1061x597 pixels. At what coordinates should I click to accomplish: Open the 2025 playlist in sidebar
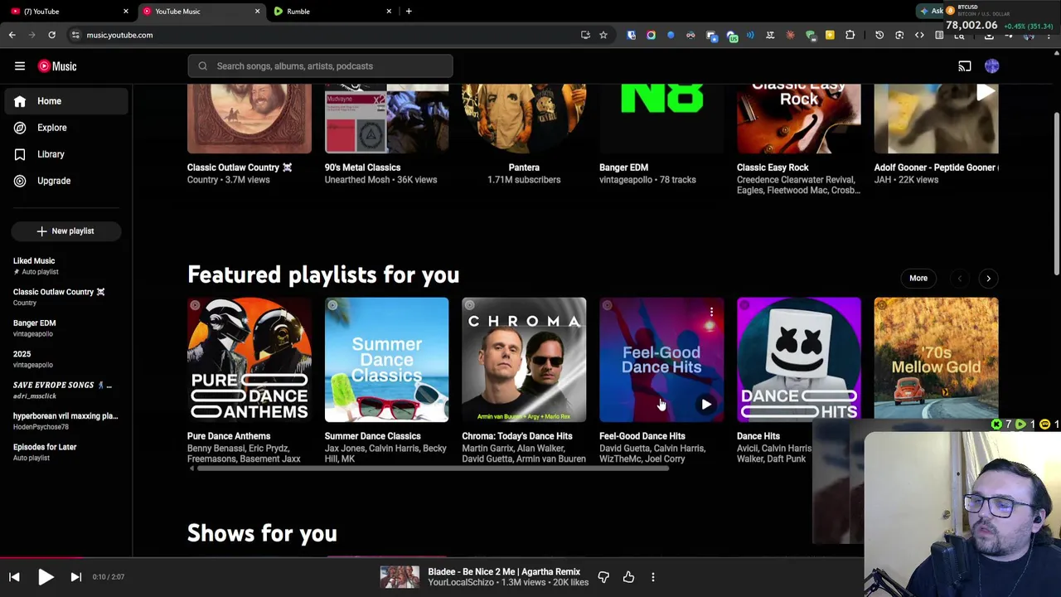pyautogui.click(x=65, y=359)
